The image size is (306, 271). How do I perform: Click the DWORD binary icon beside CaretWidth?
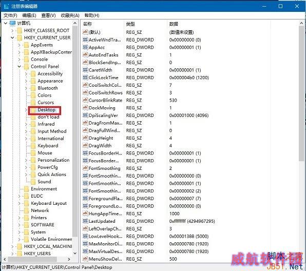coord(85,70)
